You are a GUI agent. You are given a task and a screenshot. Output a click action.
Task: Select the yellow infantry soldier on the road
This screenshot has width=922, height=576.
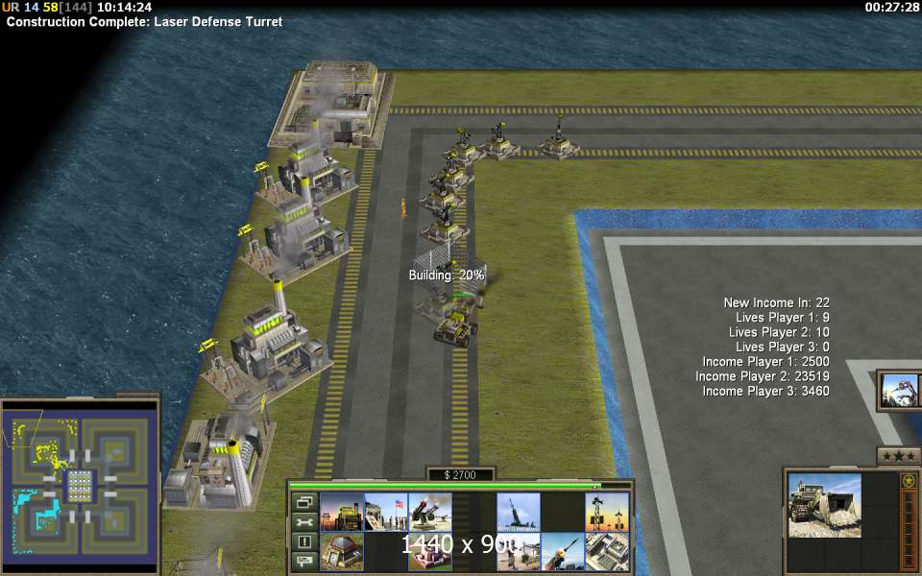[x=403, y=208]
